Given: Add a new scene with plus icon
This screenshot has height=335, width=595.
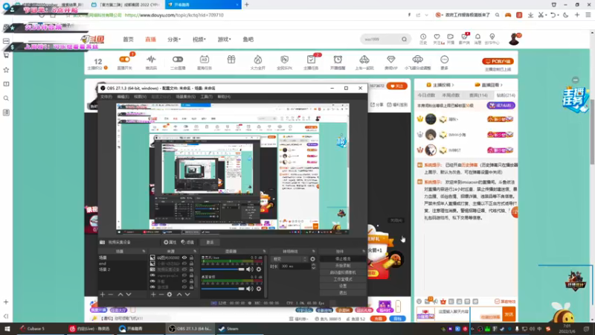Looking at the screenshot, I should (x=103, y=294).
